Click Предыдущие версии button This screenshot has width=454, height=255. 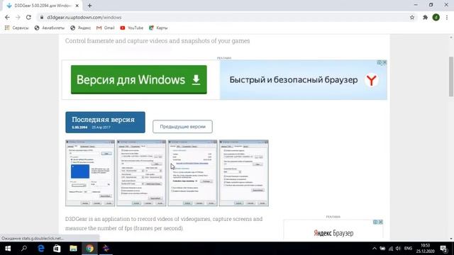(182, 127)
